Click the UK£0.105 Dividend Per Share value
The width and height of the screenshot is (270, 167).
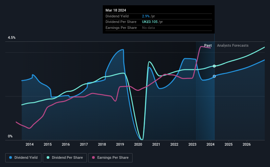tap(150, 22)
